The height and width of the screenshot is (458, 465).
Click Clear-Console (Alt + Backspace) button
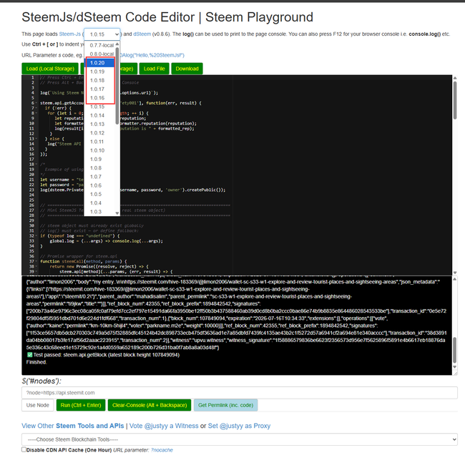(150, 405)
